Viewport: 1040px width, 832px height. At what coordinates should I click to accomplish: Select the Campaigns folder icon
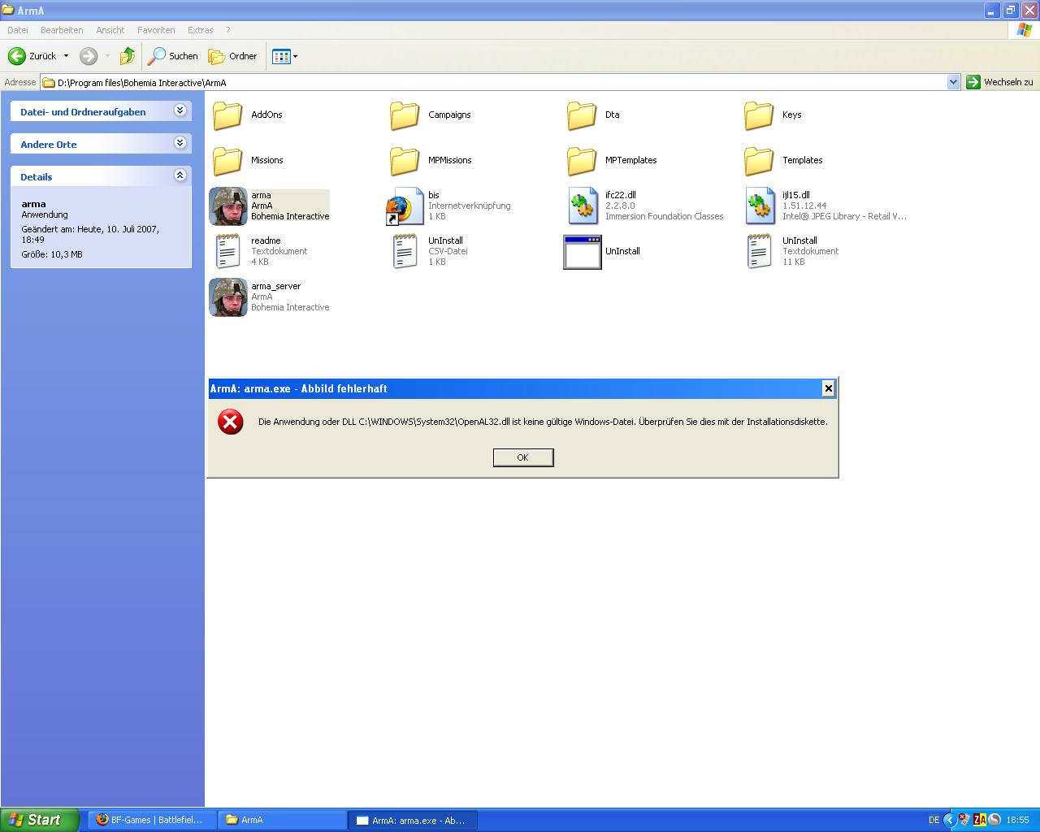405,115
